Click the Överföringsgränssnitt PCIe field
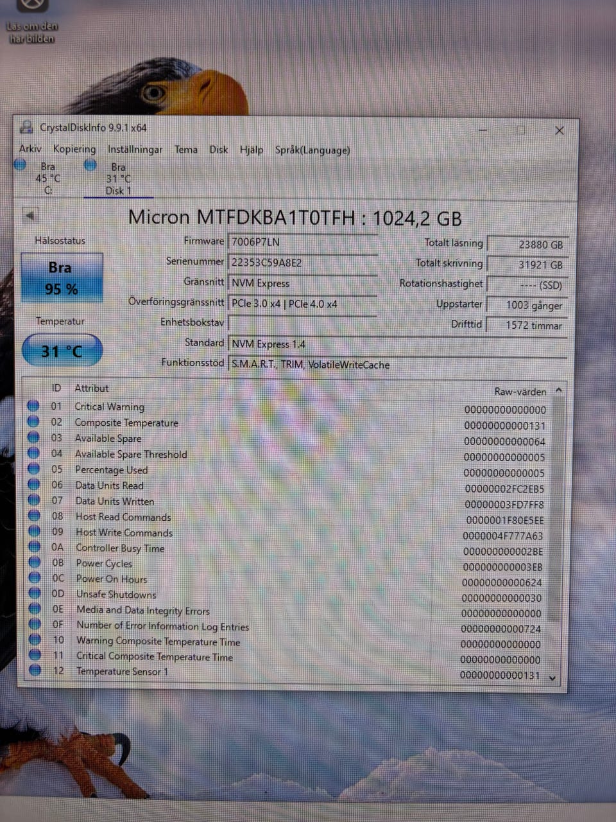The width and height of the screenshot is (616, 822). coord(302,304)
